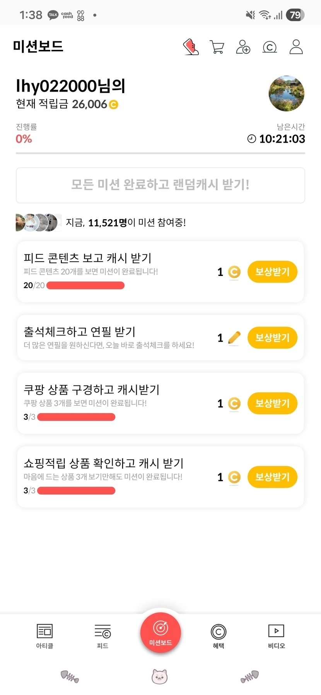Image resolution: width=321 pixels, height=695 pixels.
Task: Claim reward for 쇼핑적립 상품 mission
Action: (x=272, y=477)
